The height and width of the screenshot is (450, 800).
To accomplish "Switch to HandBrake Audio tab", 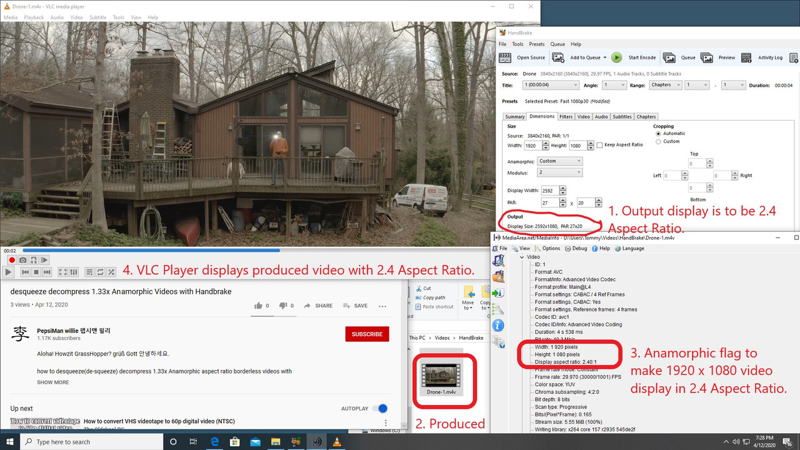I will 601,116.
